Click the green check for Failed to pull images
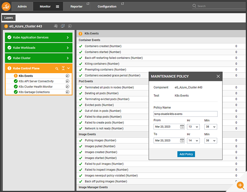The height and width of the screenshot is (192, 247). (81, 164)
